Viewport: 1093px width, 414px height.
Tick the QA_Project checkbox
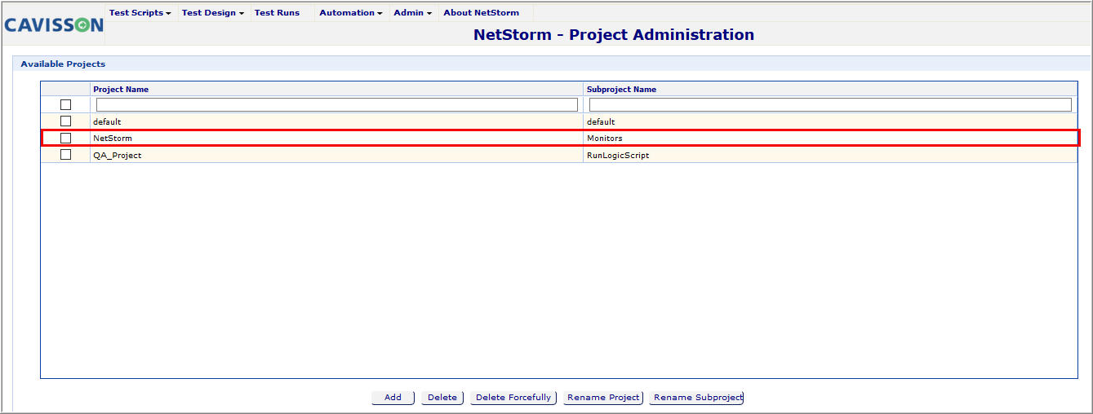click(66, 155)
